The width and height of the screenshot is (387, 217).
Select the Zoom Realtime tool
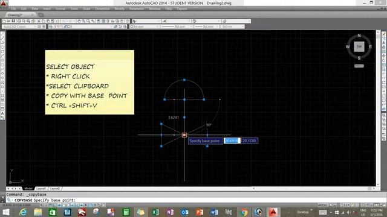83,21
